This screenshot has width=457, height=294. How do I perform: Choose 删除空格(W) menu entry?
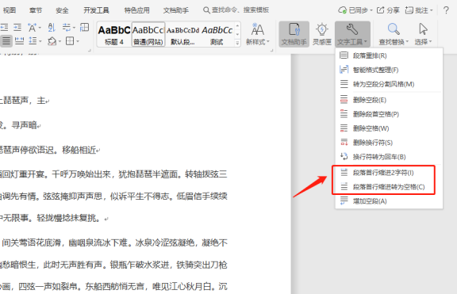point(389,128)
